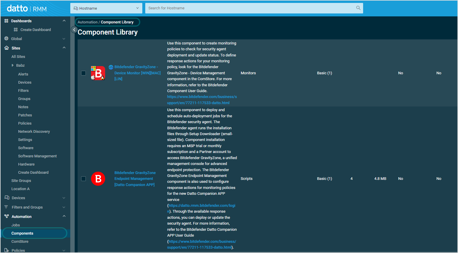Open the Bitdefender Device Monitor component thumbnail icon
Screen dimensions: 458x253
(x=98, y=73)
